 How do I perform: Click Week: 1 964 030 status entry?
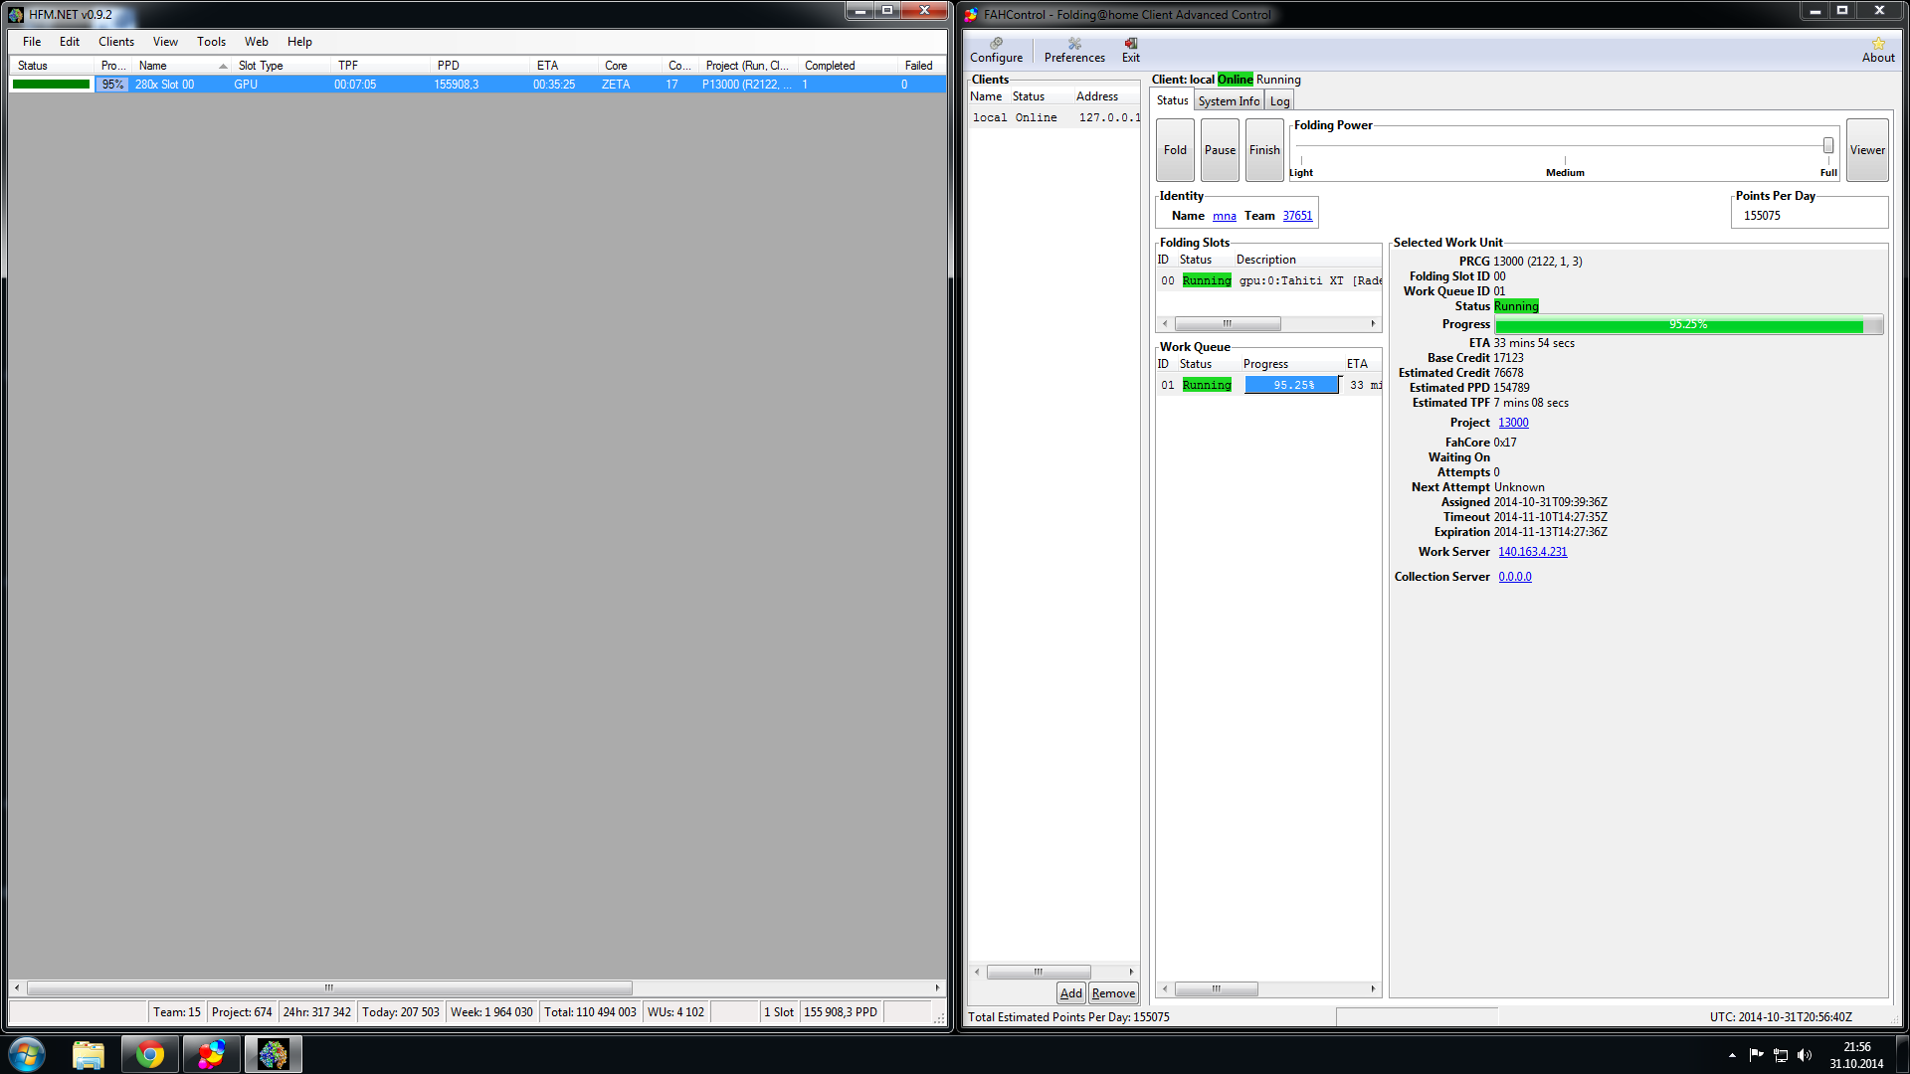click(x=491, y=1012)
